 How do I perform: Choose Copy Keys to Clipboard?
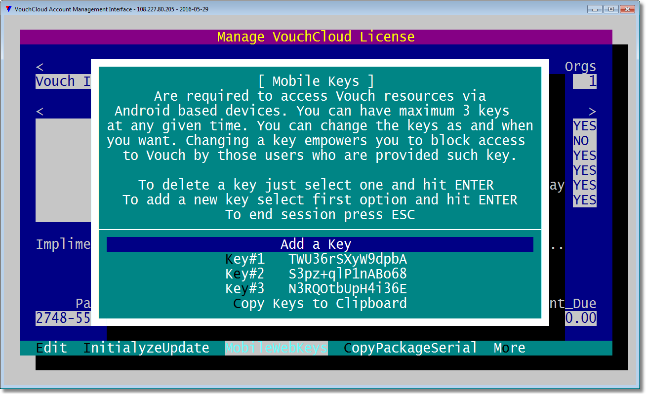click(x=320, y=304)
